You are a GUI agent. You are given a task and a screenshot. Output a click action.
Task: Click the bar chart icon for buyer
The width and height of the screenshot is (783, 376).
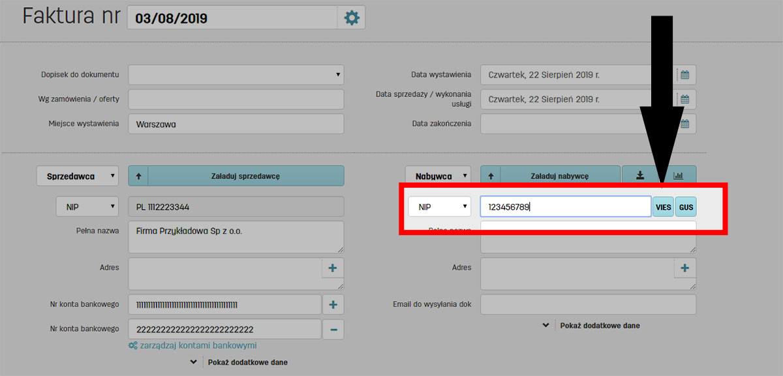tap(677, 175)
